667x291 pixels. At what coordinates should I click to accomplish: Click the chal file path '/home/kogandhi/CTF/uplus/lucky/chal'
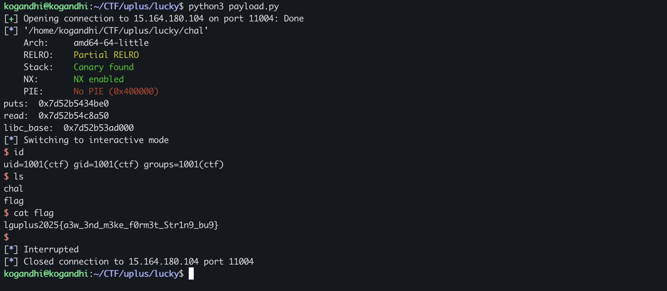coord(116,31)
